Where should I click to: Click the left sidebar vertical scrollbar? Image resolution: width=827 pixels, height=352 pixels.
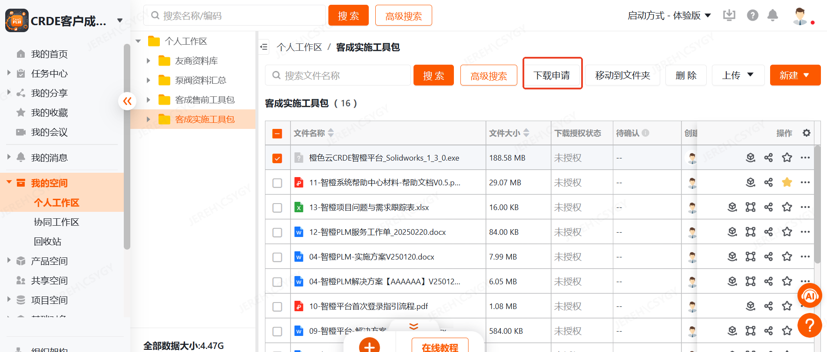[127, 148]
